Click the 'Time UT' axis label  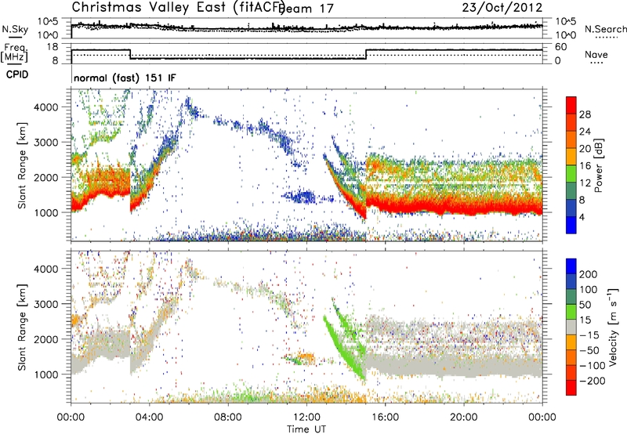click(306, 429)
